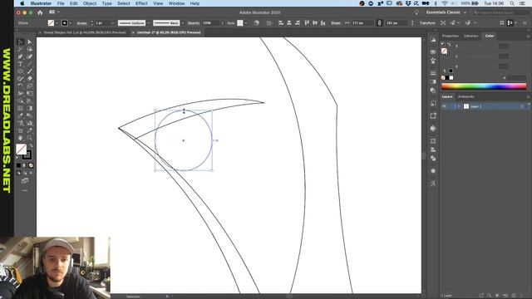Viewport: 532px width, 299px height.
Task: Select the Pen tool
Action: [20, 56]
